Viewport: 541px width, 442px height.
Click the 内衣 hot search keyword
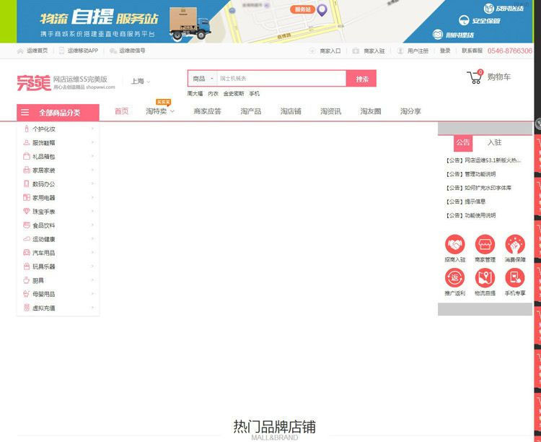214,94
